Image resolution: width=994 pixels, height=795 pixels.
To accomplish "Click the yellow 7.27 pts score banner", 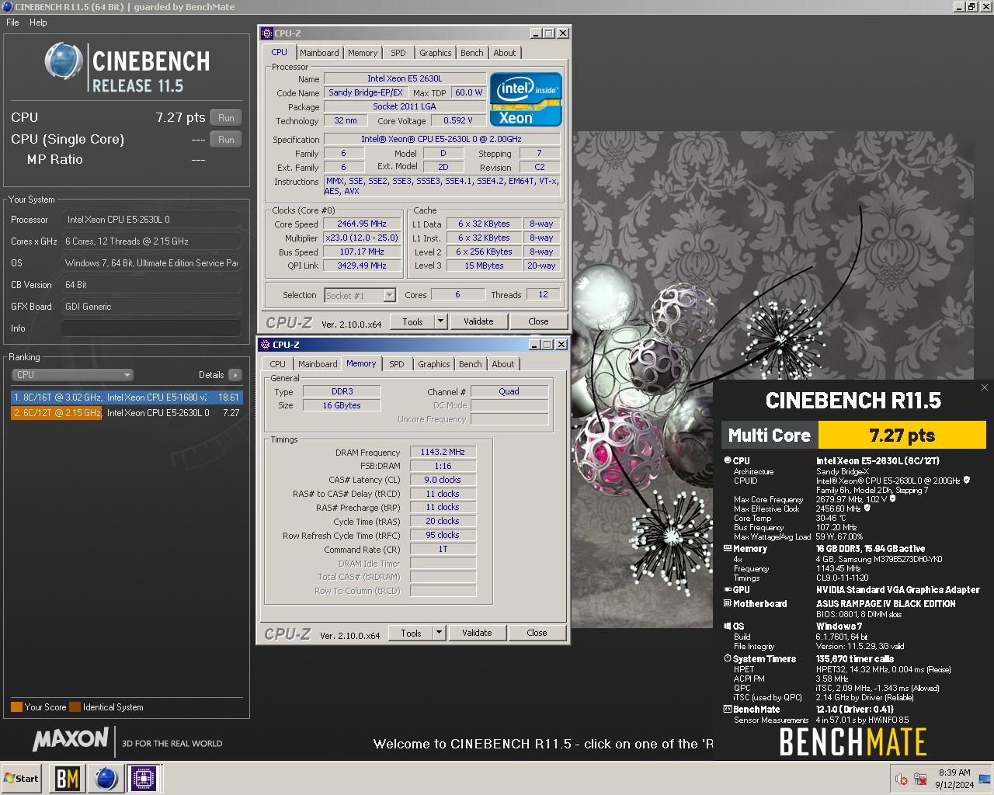I will click(902, 435).
